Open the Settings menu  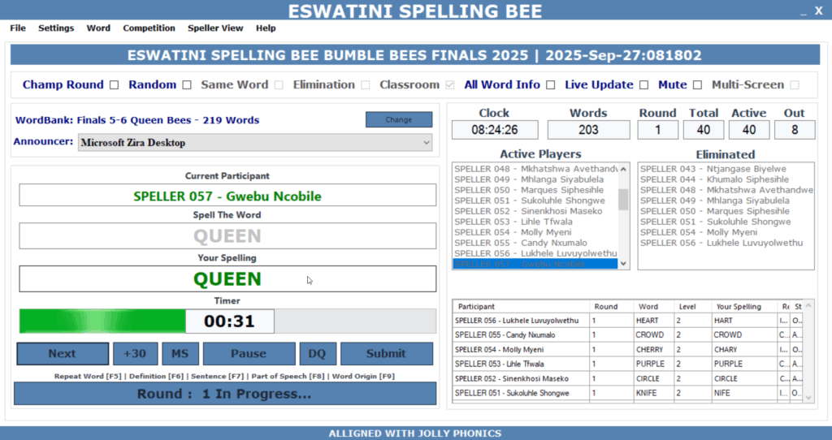click(56, 28)
